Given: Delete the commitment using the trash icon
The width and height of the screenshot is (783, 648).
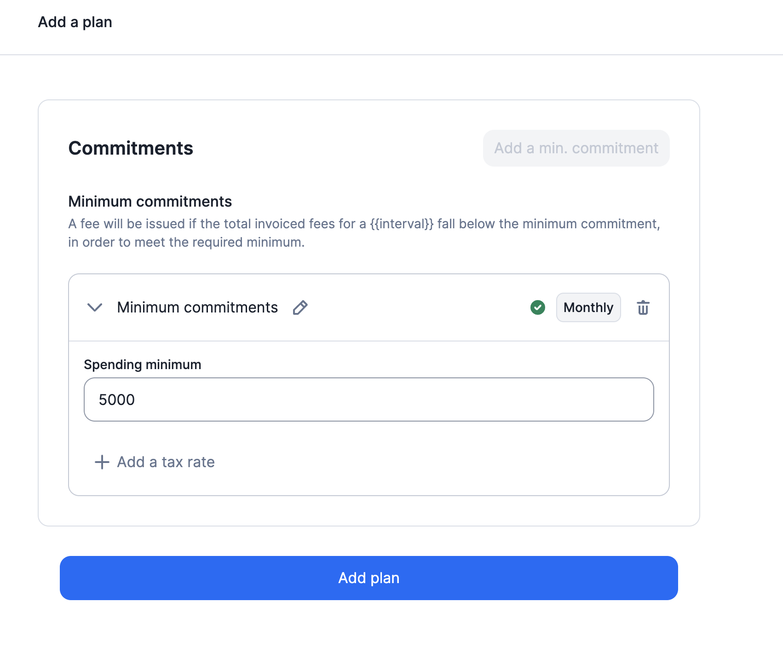Looking at the screenshot, I should pyautogui.click(x=643, y=307).
